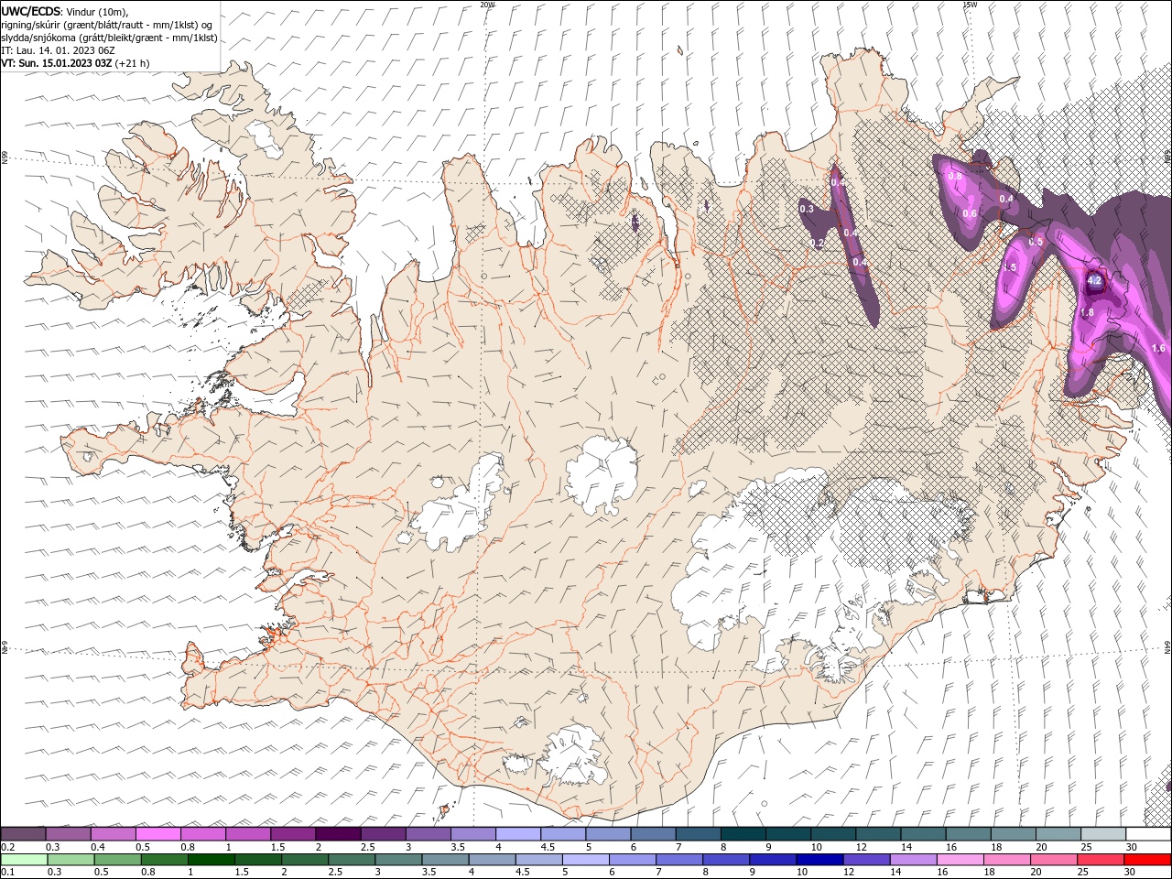Select the bottom-row violet swatch starting at 14
This screenshot has height=879, width=1172.
point(913,860)
